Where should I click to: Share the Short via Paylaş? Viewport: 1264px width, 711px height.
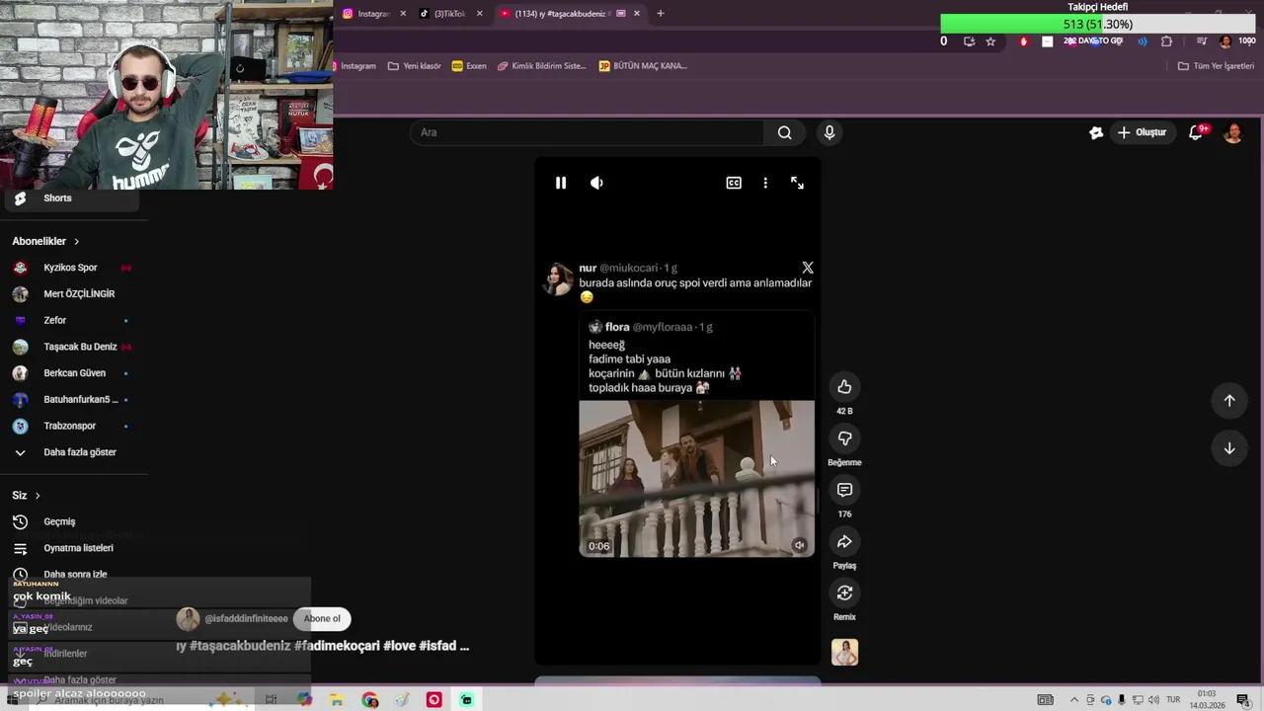(x=844, y=541)
